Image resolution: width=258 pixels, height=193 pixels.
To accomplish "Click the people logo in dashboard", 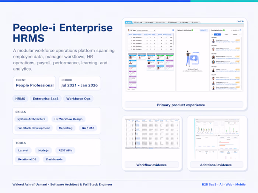I will [x=240, y=21].
